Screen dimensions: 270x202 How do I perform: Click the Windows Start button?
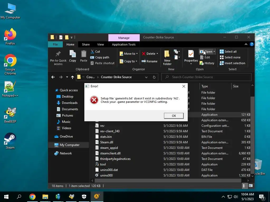(x=6, y=197)
